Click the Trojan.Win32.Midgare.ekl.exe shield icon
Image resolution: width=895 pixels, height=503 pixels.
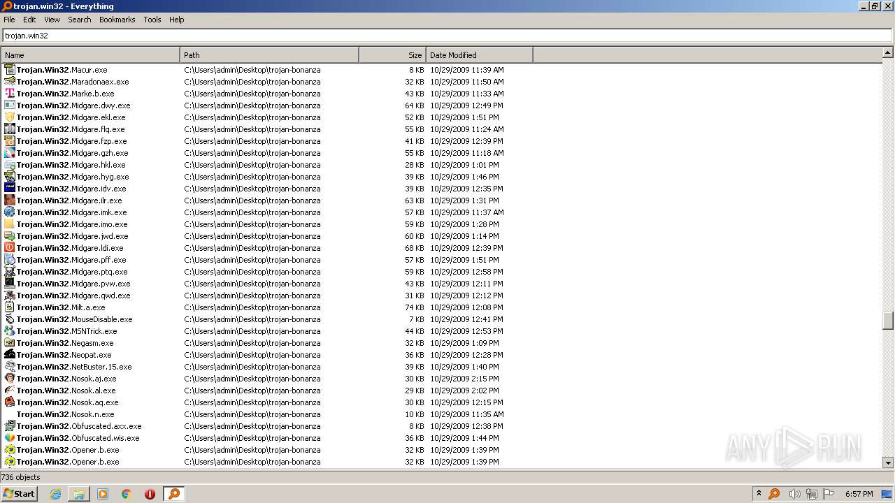click(x=9, y=117)
